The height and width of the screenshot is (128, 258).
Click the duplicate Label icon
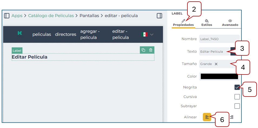click(143, 50)
